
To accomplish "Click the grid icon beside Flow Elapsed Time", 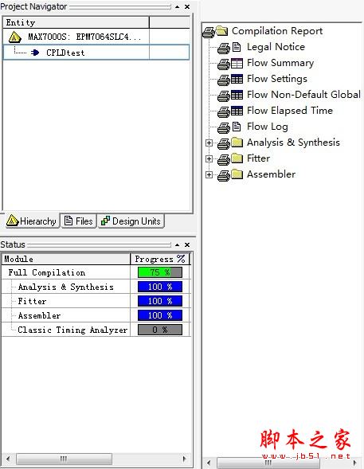I will click(237, 111).
